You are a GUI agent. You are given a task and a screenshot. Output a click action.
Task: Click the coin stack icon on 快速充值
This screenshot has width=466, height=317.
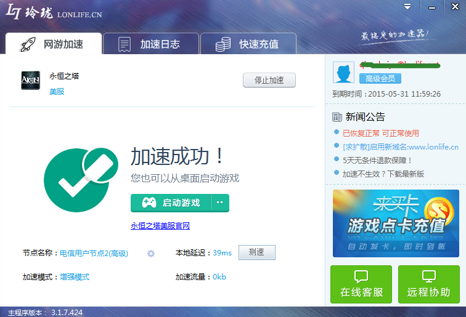tap(223, 44)
